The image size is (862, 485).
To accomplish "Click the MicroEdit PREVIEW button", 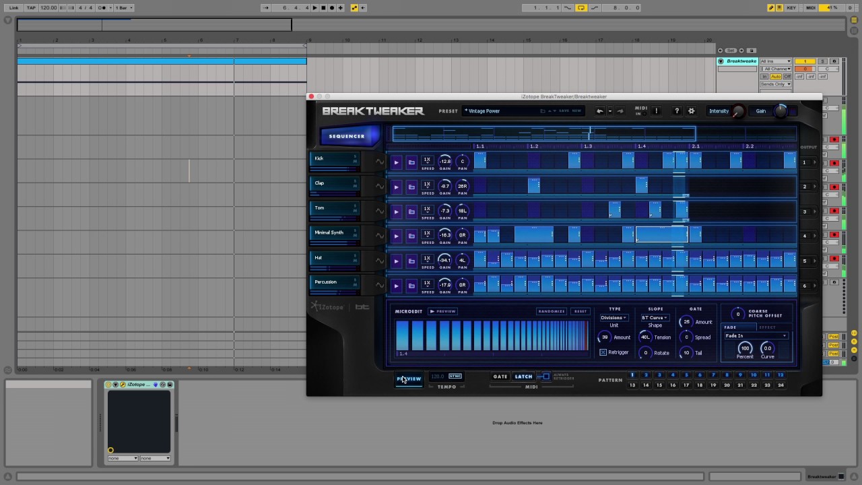I will point(443,311).
